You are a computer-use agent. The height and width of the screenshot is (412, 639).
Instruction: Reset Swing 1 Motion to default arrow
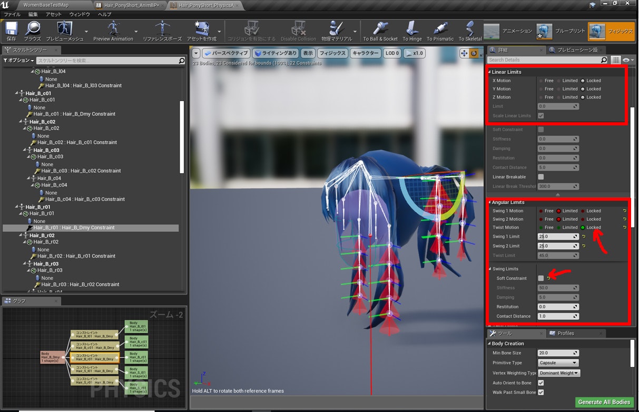(x=625, y=211)
